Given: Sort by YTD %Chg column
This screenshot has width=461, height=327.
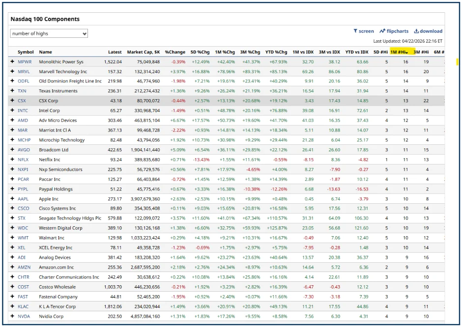Looking at the screenshot, I should pos(276,52).
